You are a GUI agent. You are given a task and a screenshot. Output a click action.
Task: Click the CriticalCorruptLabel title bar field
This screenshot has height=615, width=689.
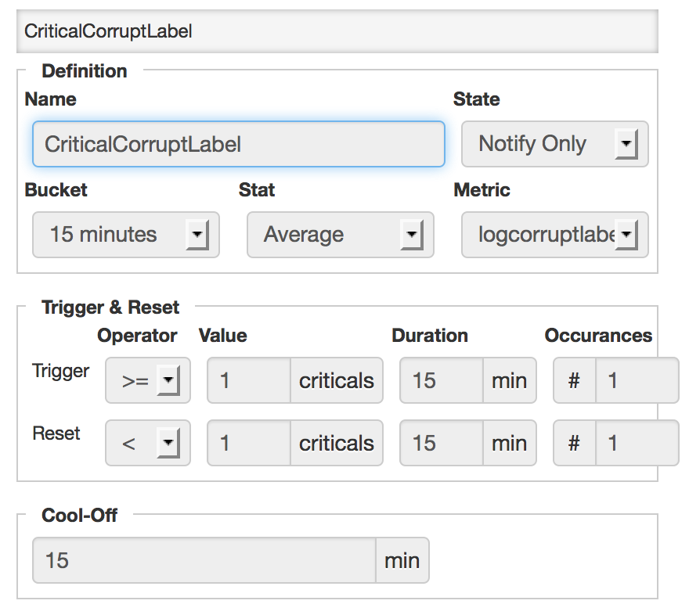pos(337,31)
